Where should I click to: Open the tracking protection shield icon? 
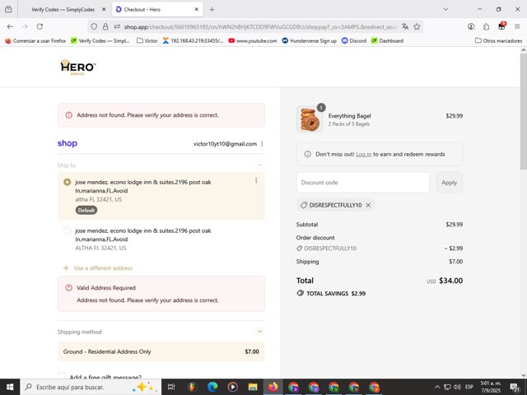94,26
